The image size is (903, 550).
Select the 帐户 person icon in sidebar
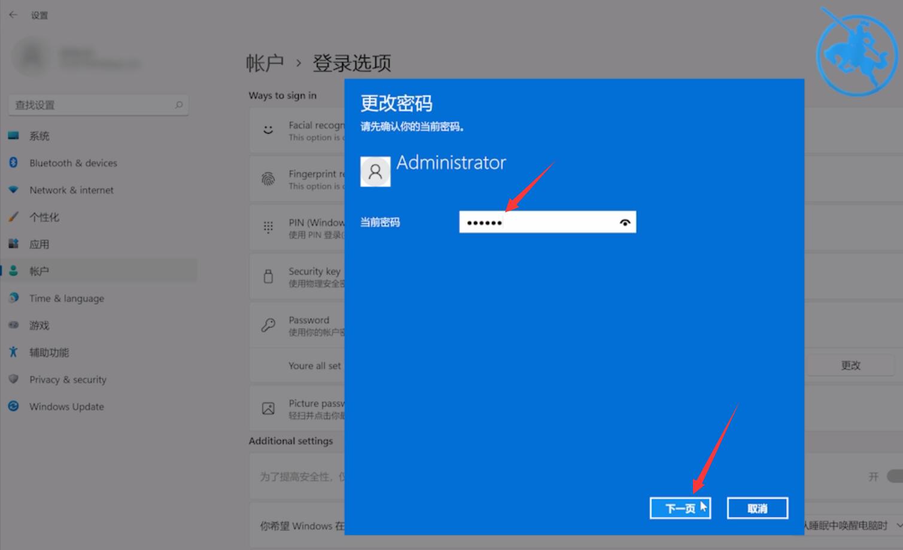pos(13,271)
